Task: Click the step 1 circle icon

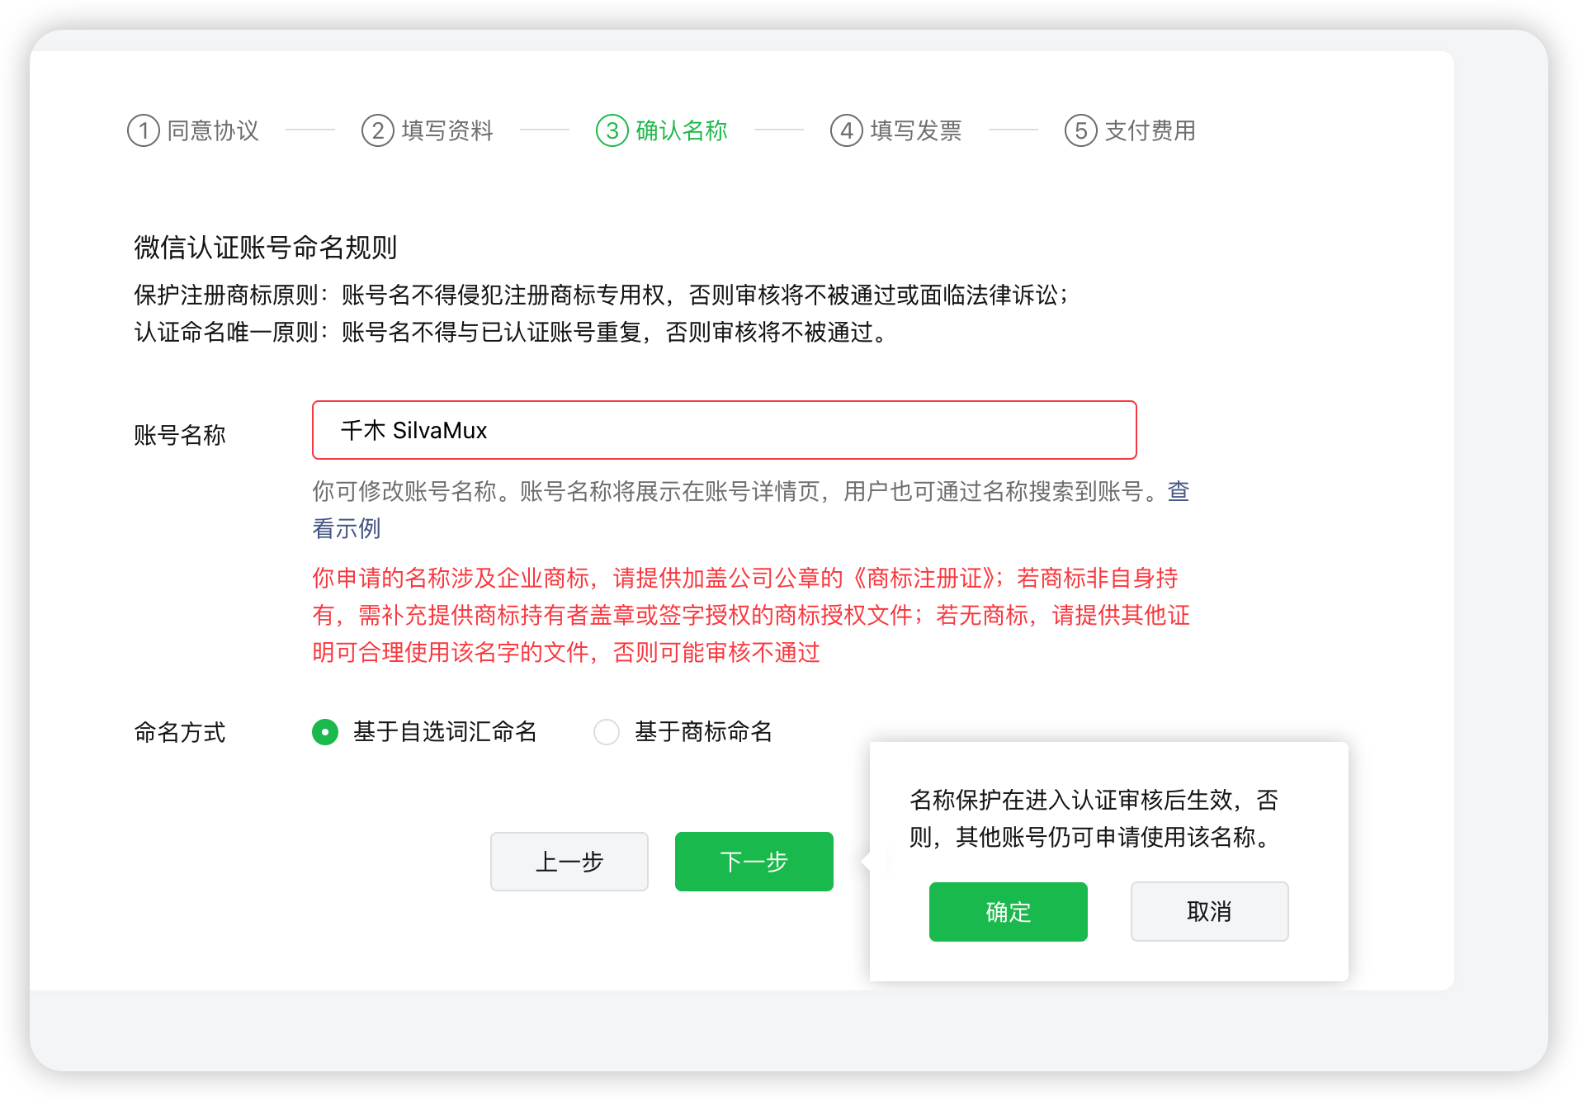Action: tap(143, 130)
